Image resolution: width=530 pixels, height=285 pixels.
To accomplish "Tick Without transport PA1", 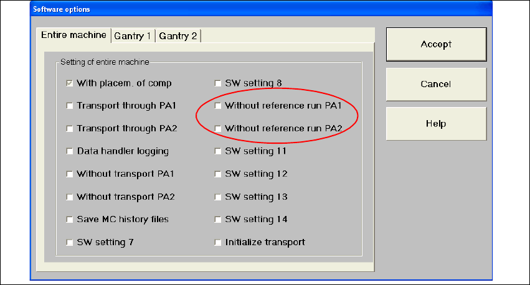I will tap(70, 174).
